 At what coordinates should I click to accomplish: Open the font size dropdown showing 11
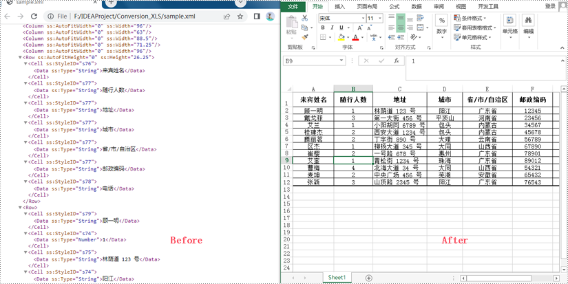379,18
